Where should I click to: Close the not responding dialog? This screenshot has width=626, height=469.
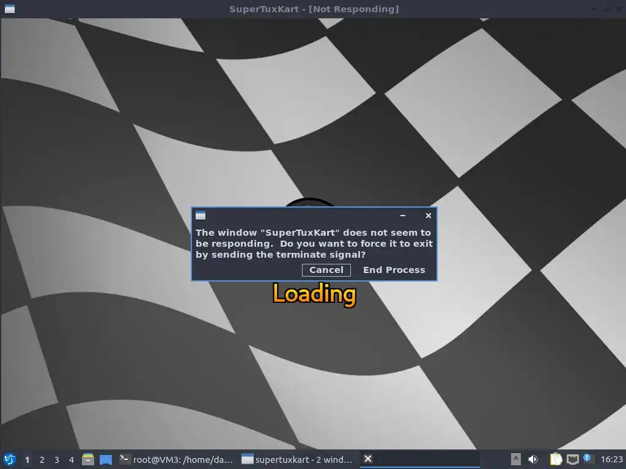pyautogui.click(x=429, y=216)
